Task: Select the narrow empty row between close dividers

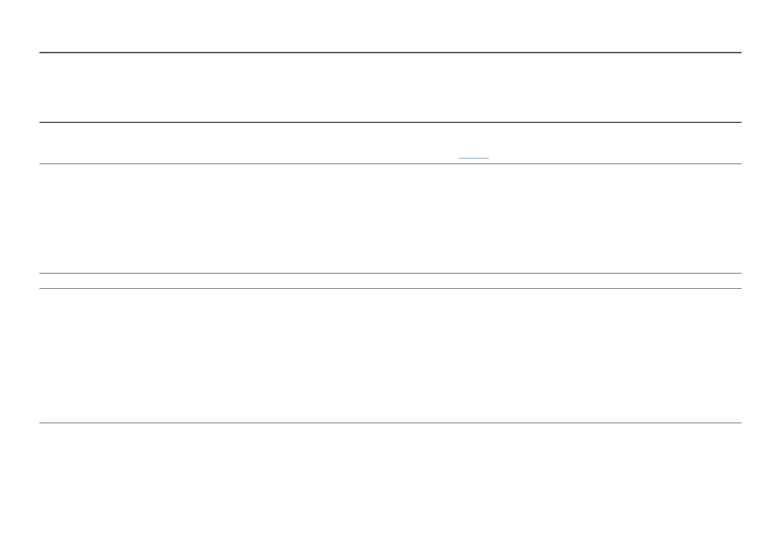Action: click(390, 281)
